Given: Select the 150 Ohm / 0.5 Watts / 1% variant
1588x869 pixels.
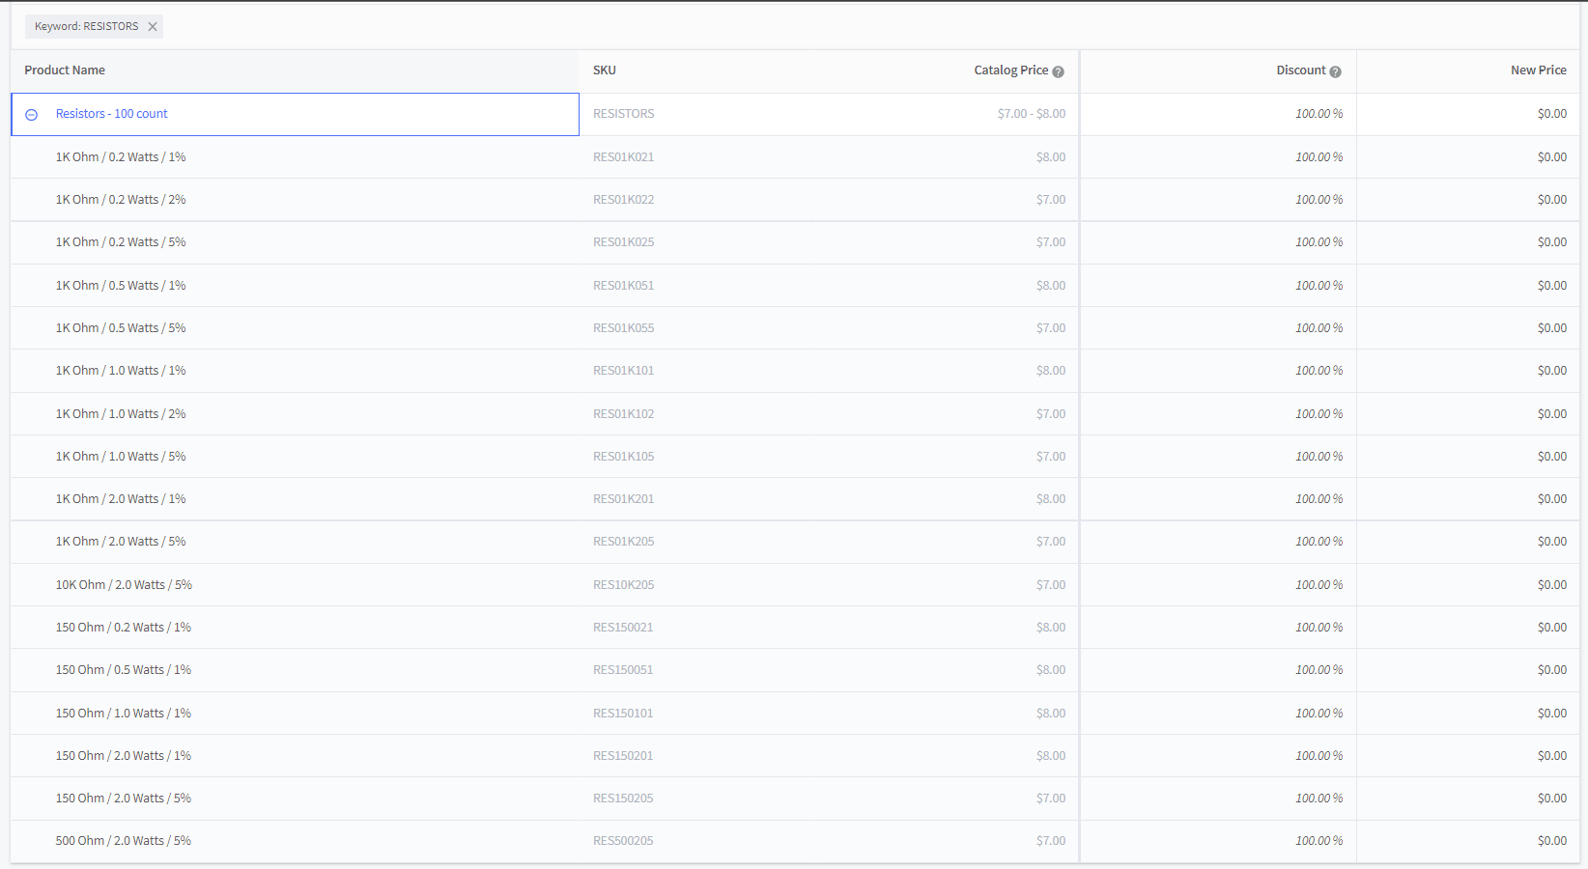Looking at the screenshot, I should pyautogui.click(x=124, y=670).
